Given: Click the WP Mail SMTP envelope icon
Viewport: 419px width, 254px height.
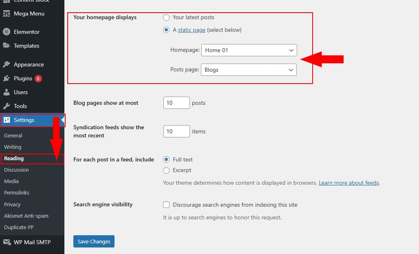Looking at the screenshot, I should (7, 242).
